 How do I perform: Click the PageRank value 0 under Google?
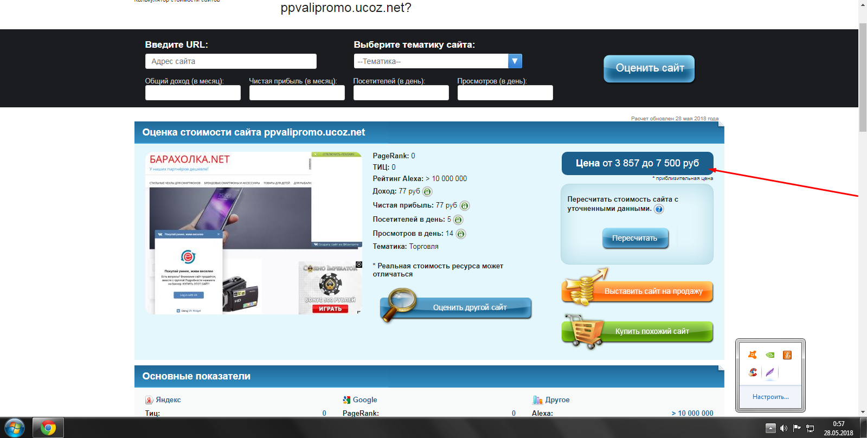(513, 413)
